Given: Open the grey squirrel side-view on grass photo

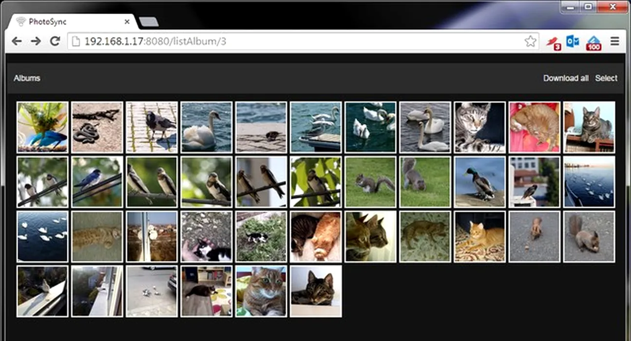Looking at the screenshot, I should pyautogui.click(x=370, y=182).
